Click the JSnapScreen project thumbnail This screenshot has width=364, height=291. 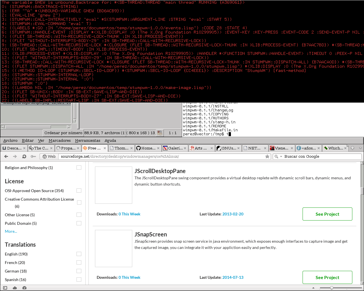[x=113, y=248]
